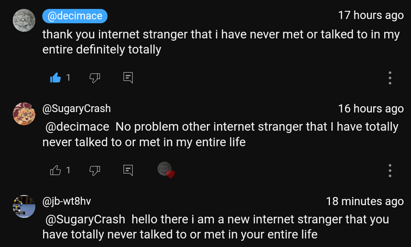Click the @SugaryCrash mention in jb-wt8hv's reply

click(85, 220)
